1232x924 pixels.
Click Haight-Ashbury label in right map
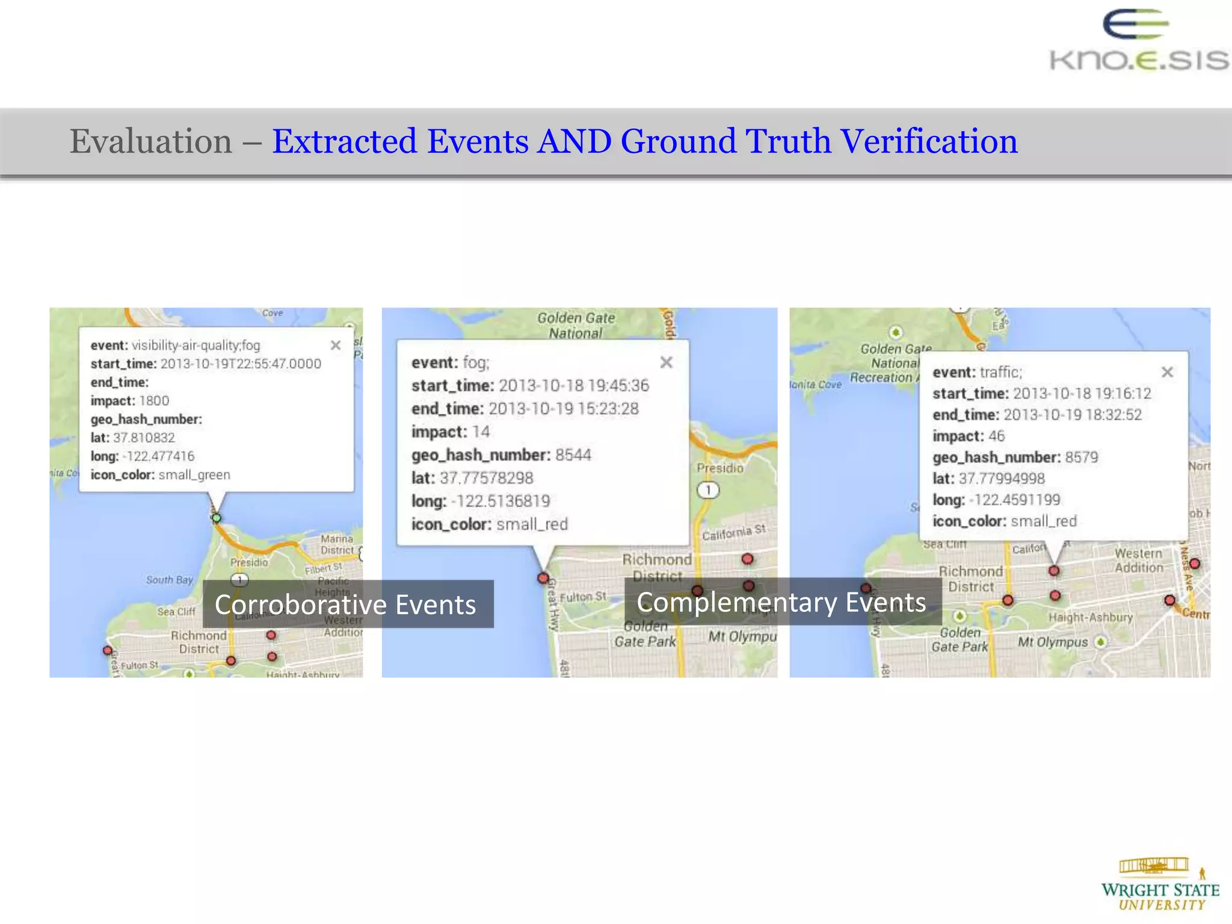1091,617
